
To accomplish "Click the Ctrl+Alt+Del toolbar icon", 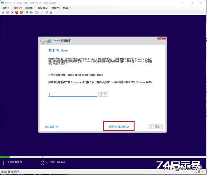I will tap(3, 12).
